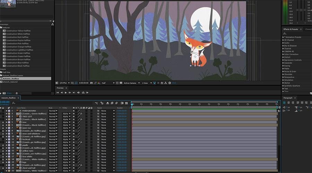Toggle hide shy layers icon in timeline

click(x=108, y=103)
